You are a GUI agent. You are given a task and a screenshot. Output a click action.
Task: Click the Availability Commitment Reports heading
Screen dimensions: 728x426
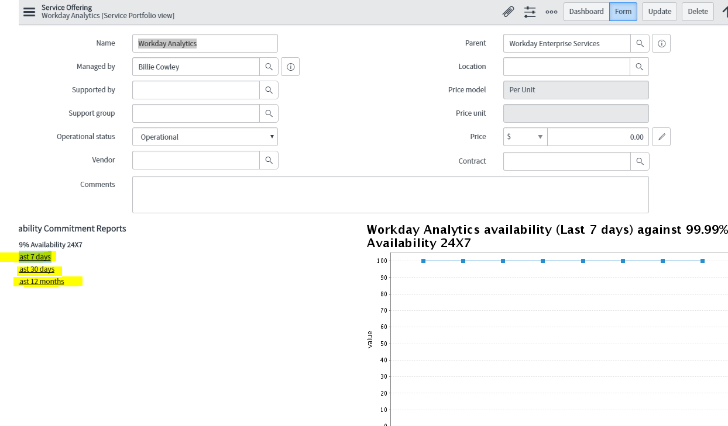pos(73,228)
